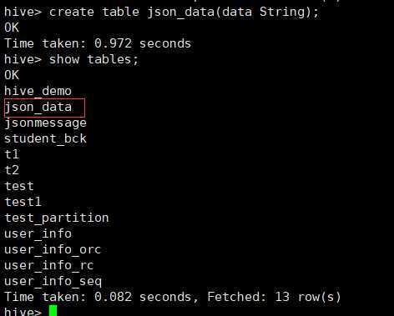Click the test_partition table name

[57, 218]
